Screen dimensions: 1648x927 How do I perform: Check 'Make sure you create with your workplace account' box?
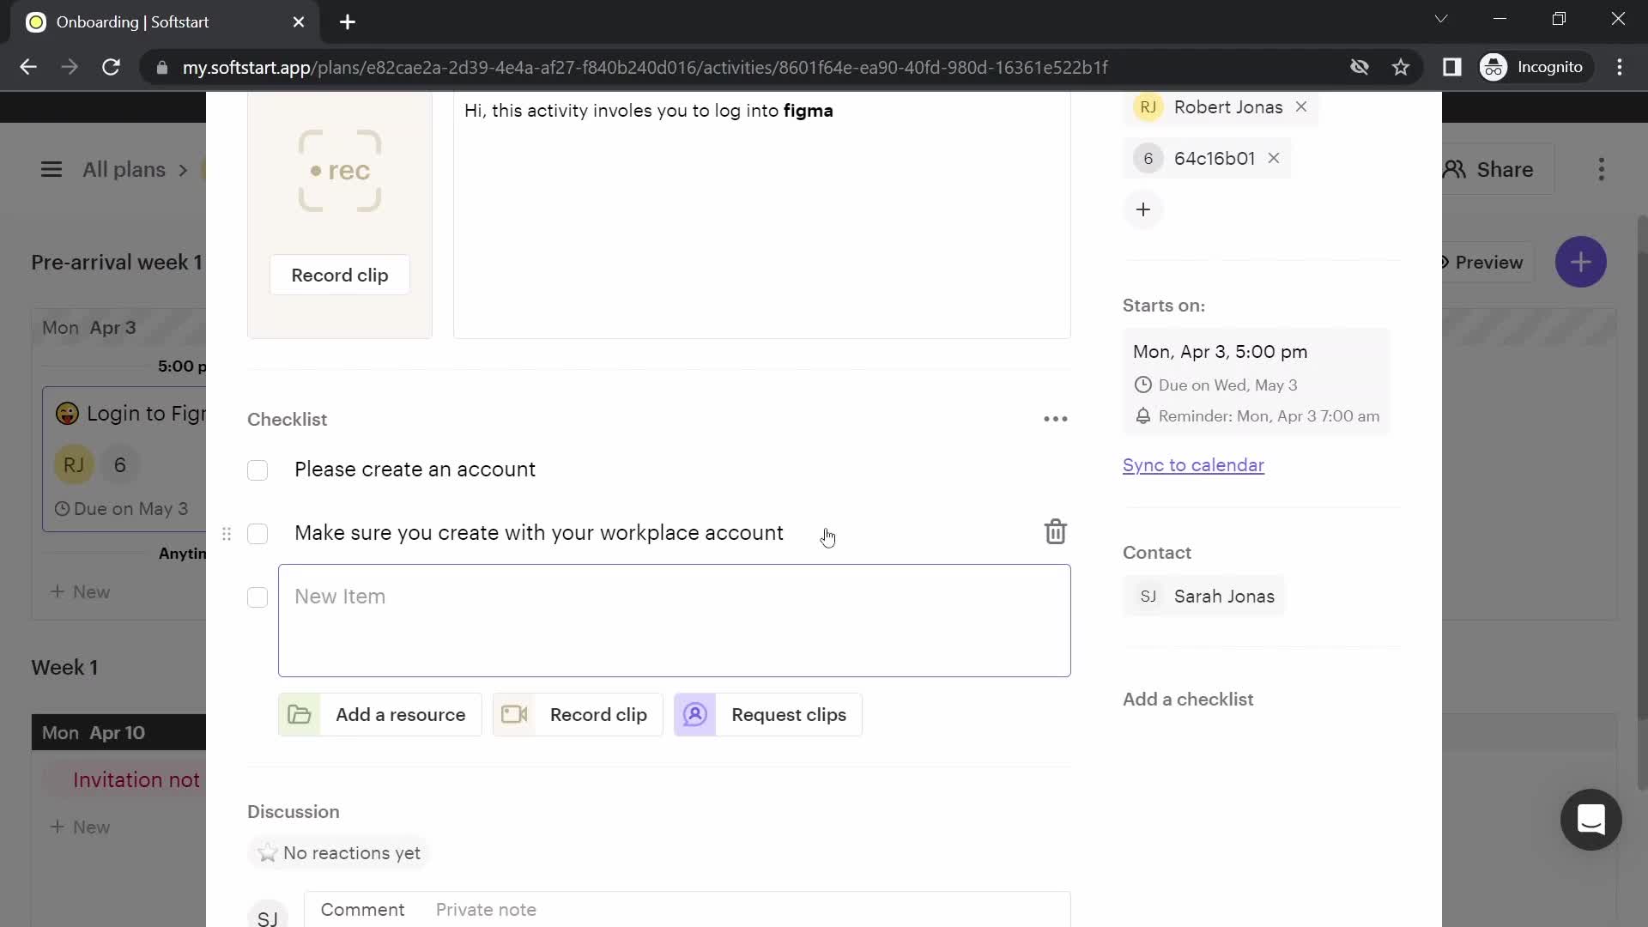(257, 534)
